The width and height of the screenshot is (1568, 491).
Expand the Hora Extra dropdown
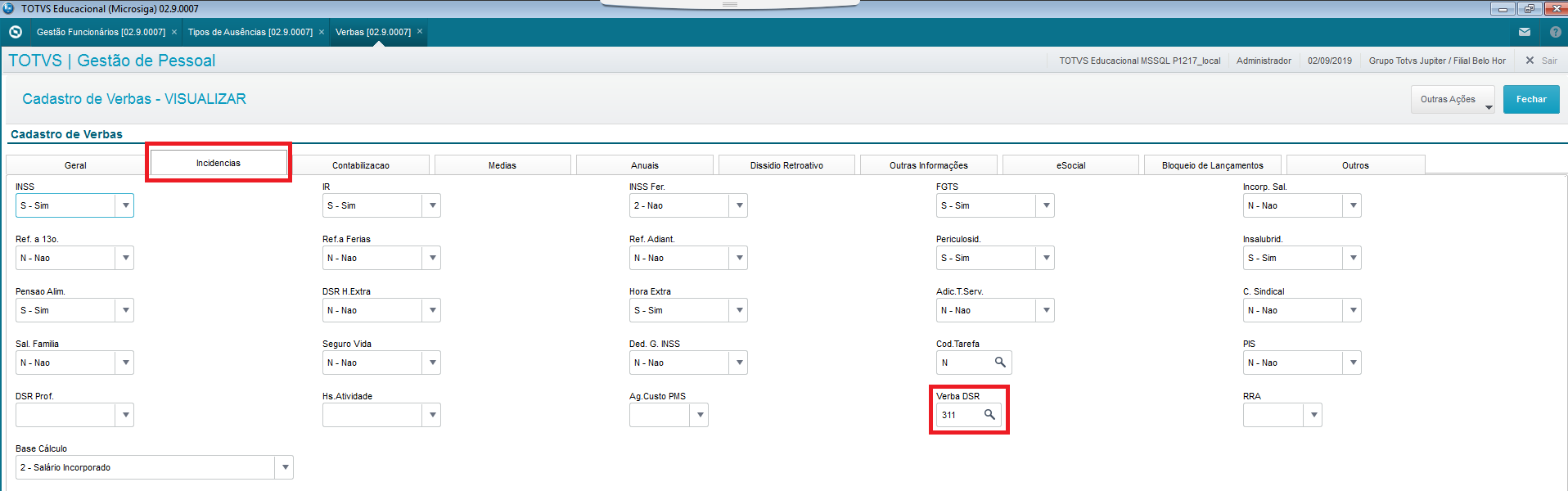[x=739, y=310]
